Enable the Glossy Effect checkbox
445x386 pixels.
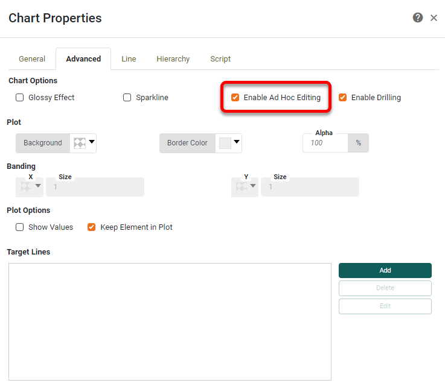tap(20, 98)
